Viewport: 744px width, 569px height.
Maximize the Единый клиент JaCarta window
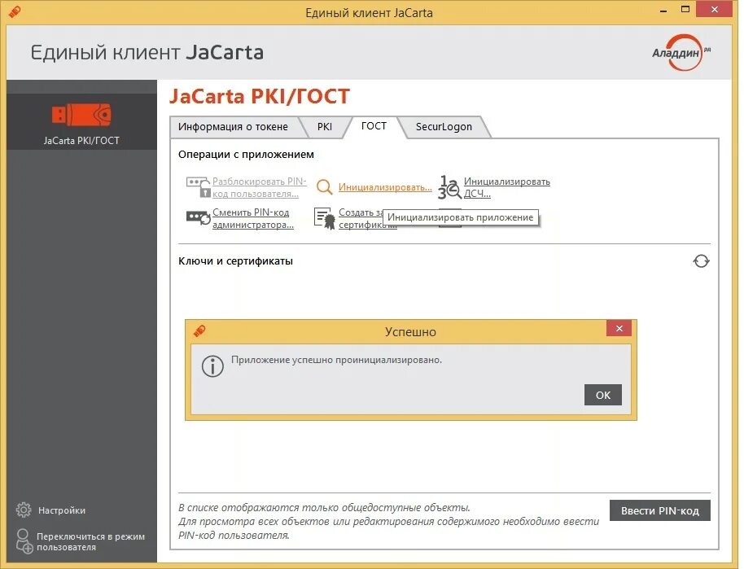685,10
